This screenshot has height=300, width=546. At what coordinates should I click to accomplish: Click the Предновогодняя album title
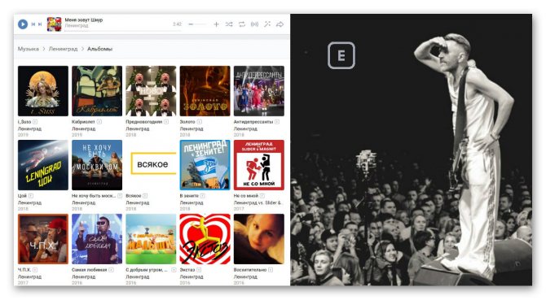tap(143, 122)
